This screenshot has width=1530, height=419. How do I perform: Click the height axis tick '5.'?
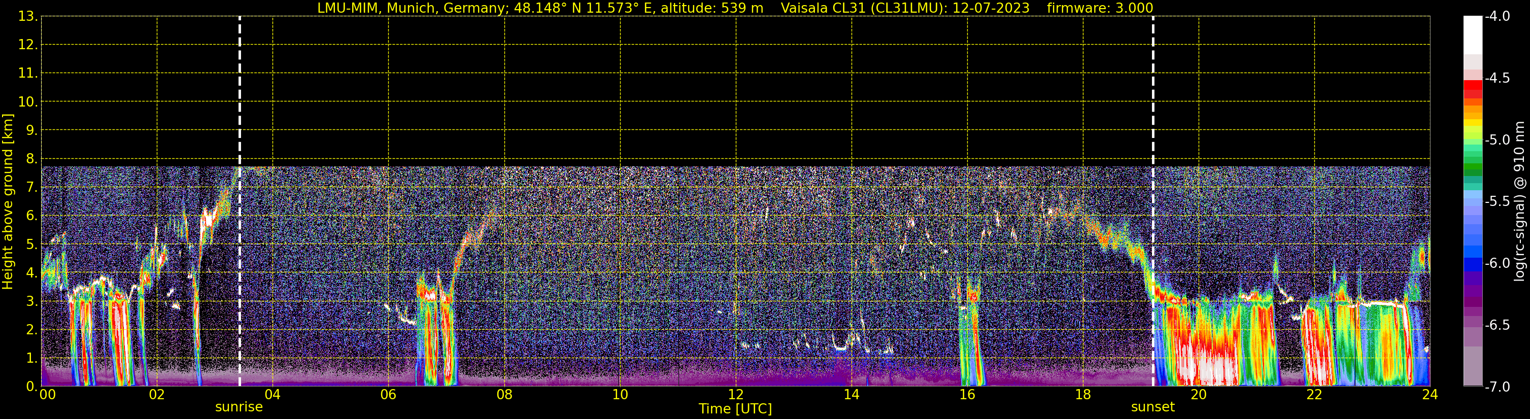31,245
